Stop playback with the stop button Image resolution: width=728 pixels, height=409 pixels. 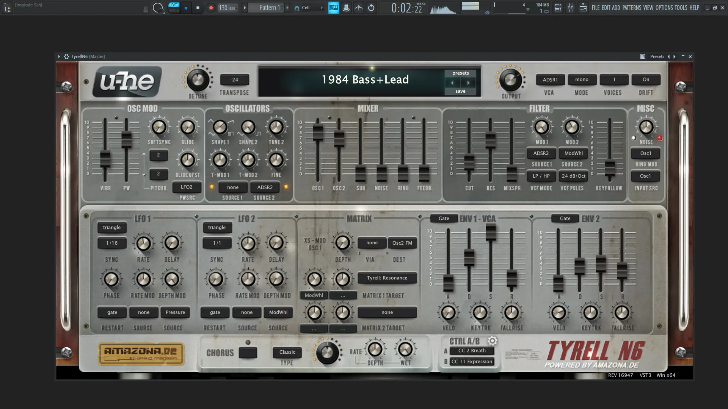[198, 8]
